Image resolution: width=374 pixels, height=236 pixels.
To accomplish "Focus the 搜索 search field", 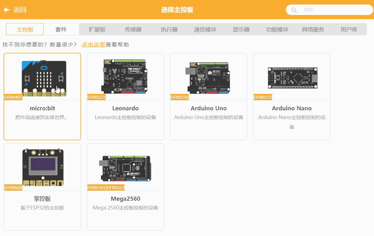I will [329, 10].
